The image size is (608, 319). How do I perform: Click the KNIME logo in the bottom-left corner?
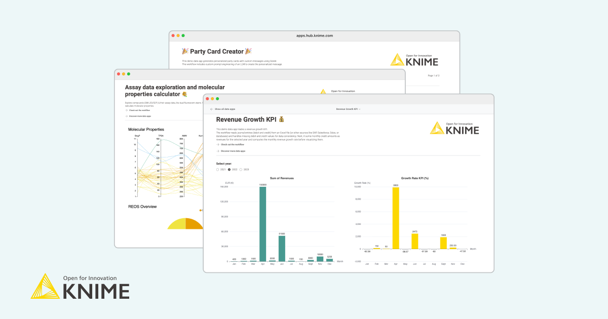coord(81,286)
